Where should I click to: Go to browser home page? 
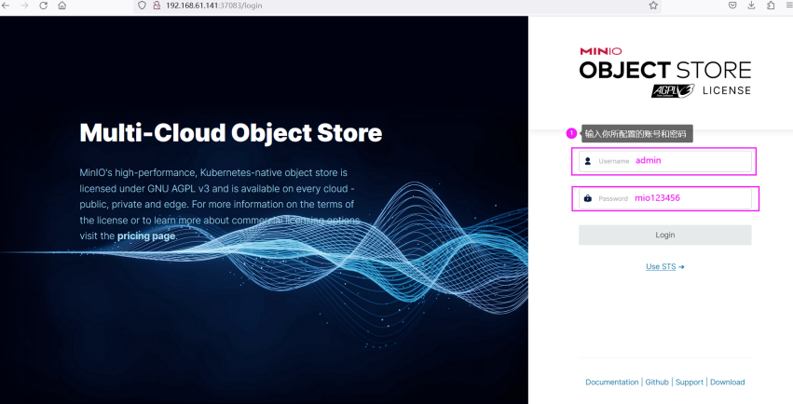[62, 6]
